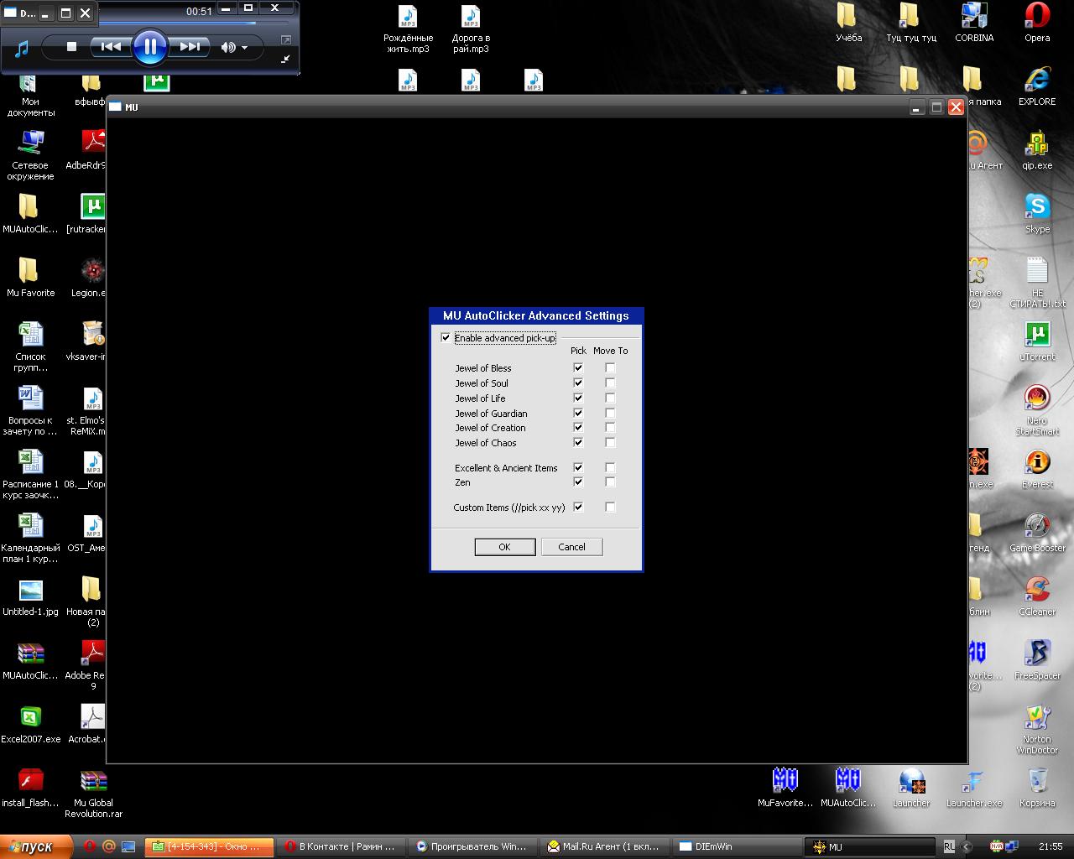This screenshot has width=1074, height=859.
Task: Uncheck Pick for Jewel of Life
Action: pos(578,398)
